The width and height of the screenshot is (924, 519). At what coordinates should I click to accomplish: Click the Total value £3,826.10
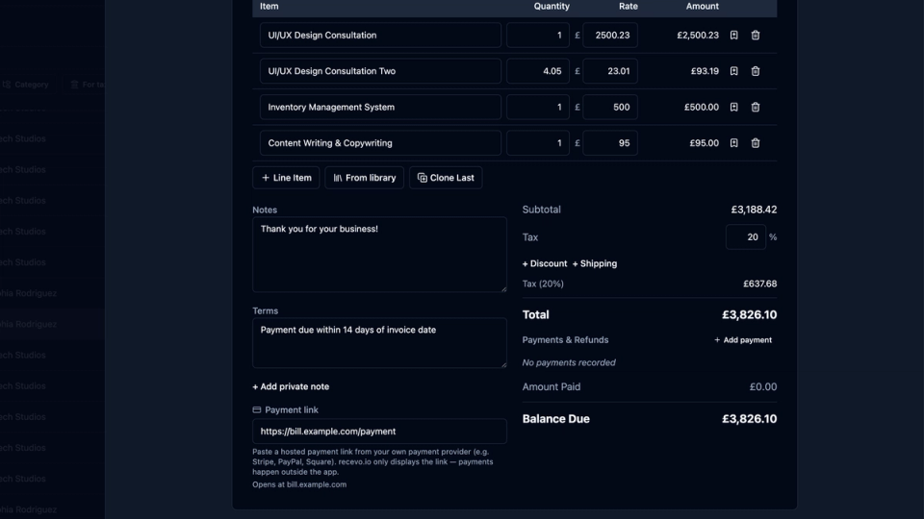[x=750, y=315]
